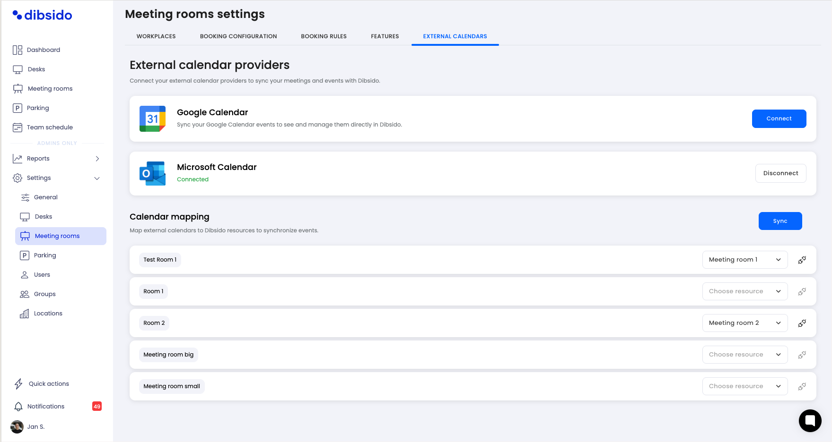Connect Google Calendar
Viewport: 832px width, 442px height.
coord(779,119)
